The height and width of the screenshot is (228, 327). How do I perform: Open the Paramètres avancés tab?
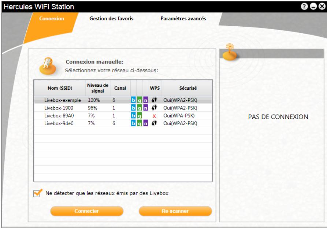pos(183,19)
